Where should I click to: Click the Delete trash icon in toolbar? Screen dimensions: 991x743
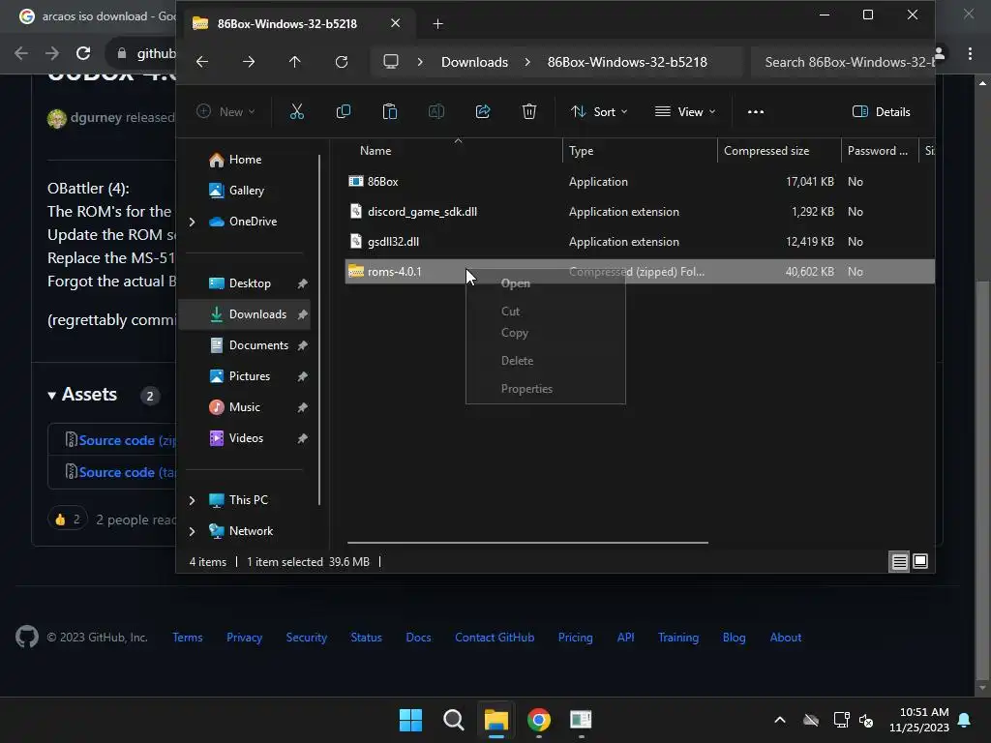[529, 112]
